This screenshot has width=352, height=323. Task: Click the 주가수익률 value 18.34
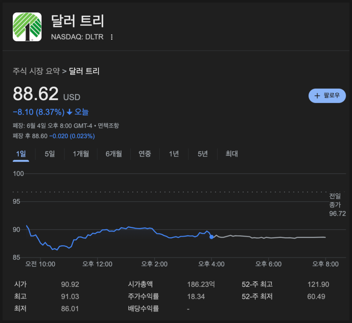point(196,296)
